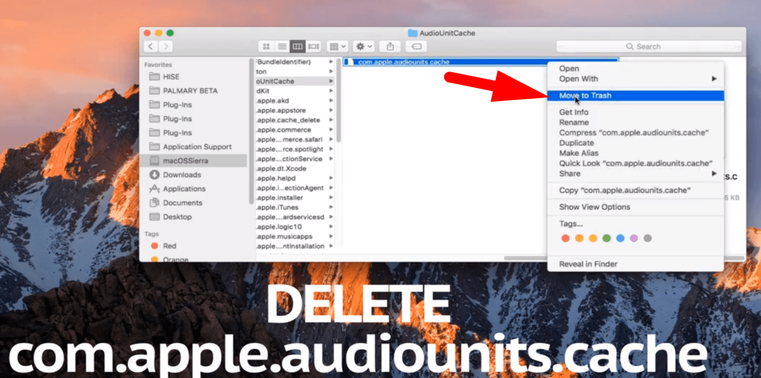This screenshot has width=761, height=378.
Task: Select .apple.akd folder
Action: 295,101
